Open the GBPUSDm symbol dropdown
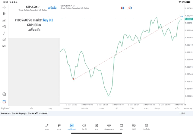 (33, 7)
